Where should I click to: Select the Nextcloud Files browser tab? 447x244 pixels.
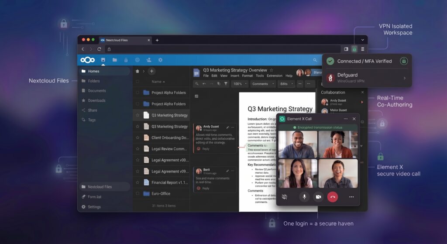(125, 40)
